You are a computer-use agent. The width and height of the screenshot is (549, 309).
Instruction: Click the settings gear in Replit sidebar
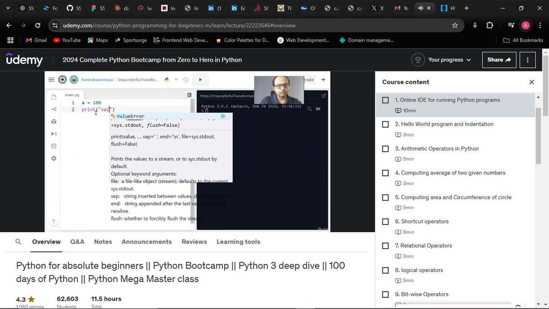(x=54, y=158)
